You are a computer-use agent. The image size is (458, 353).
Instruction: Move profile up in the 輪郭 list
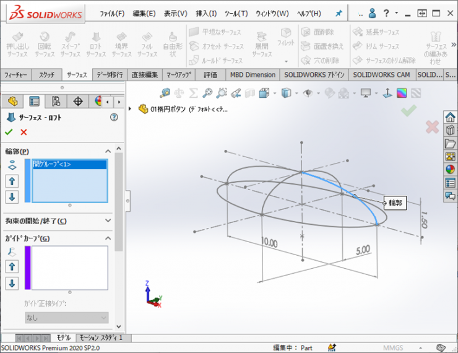pyautogui.click(x=12, y=181)
